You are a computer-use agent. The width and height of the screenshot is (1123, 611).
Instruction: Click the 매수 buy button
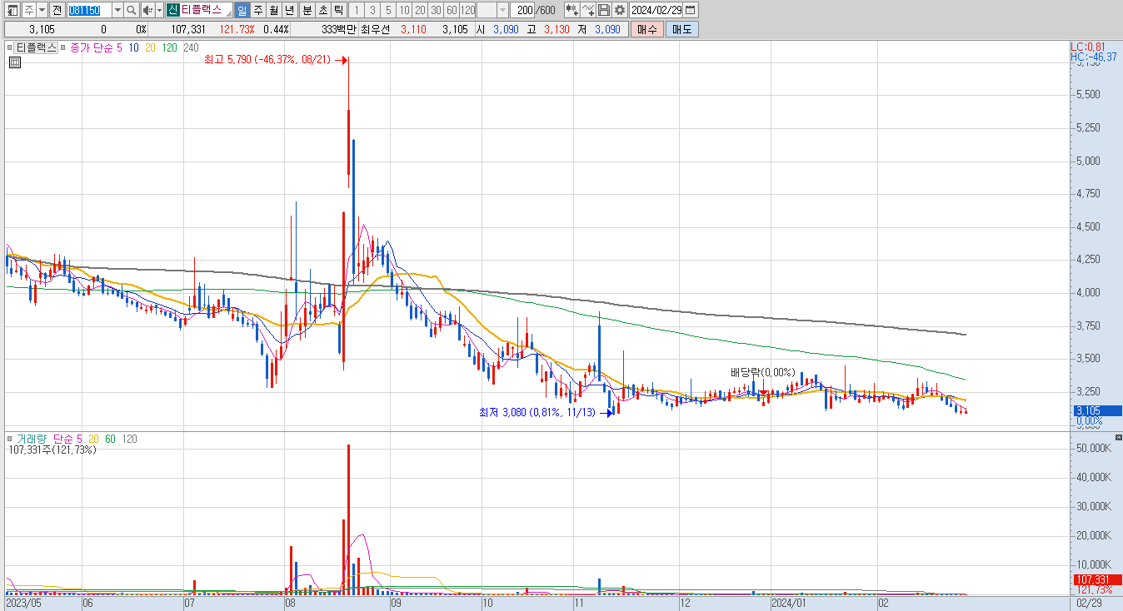[646, 29]
